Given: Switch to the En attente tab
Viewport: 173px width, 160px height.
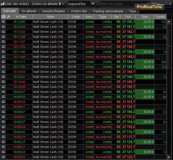Looking at the screenshot, I should (29, 11).
